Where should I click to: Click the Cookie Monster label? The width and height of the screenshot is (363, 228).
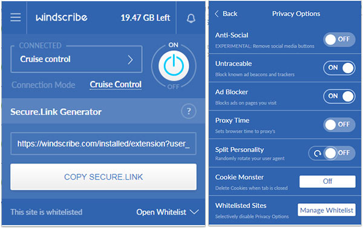pos(240,177)
